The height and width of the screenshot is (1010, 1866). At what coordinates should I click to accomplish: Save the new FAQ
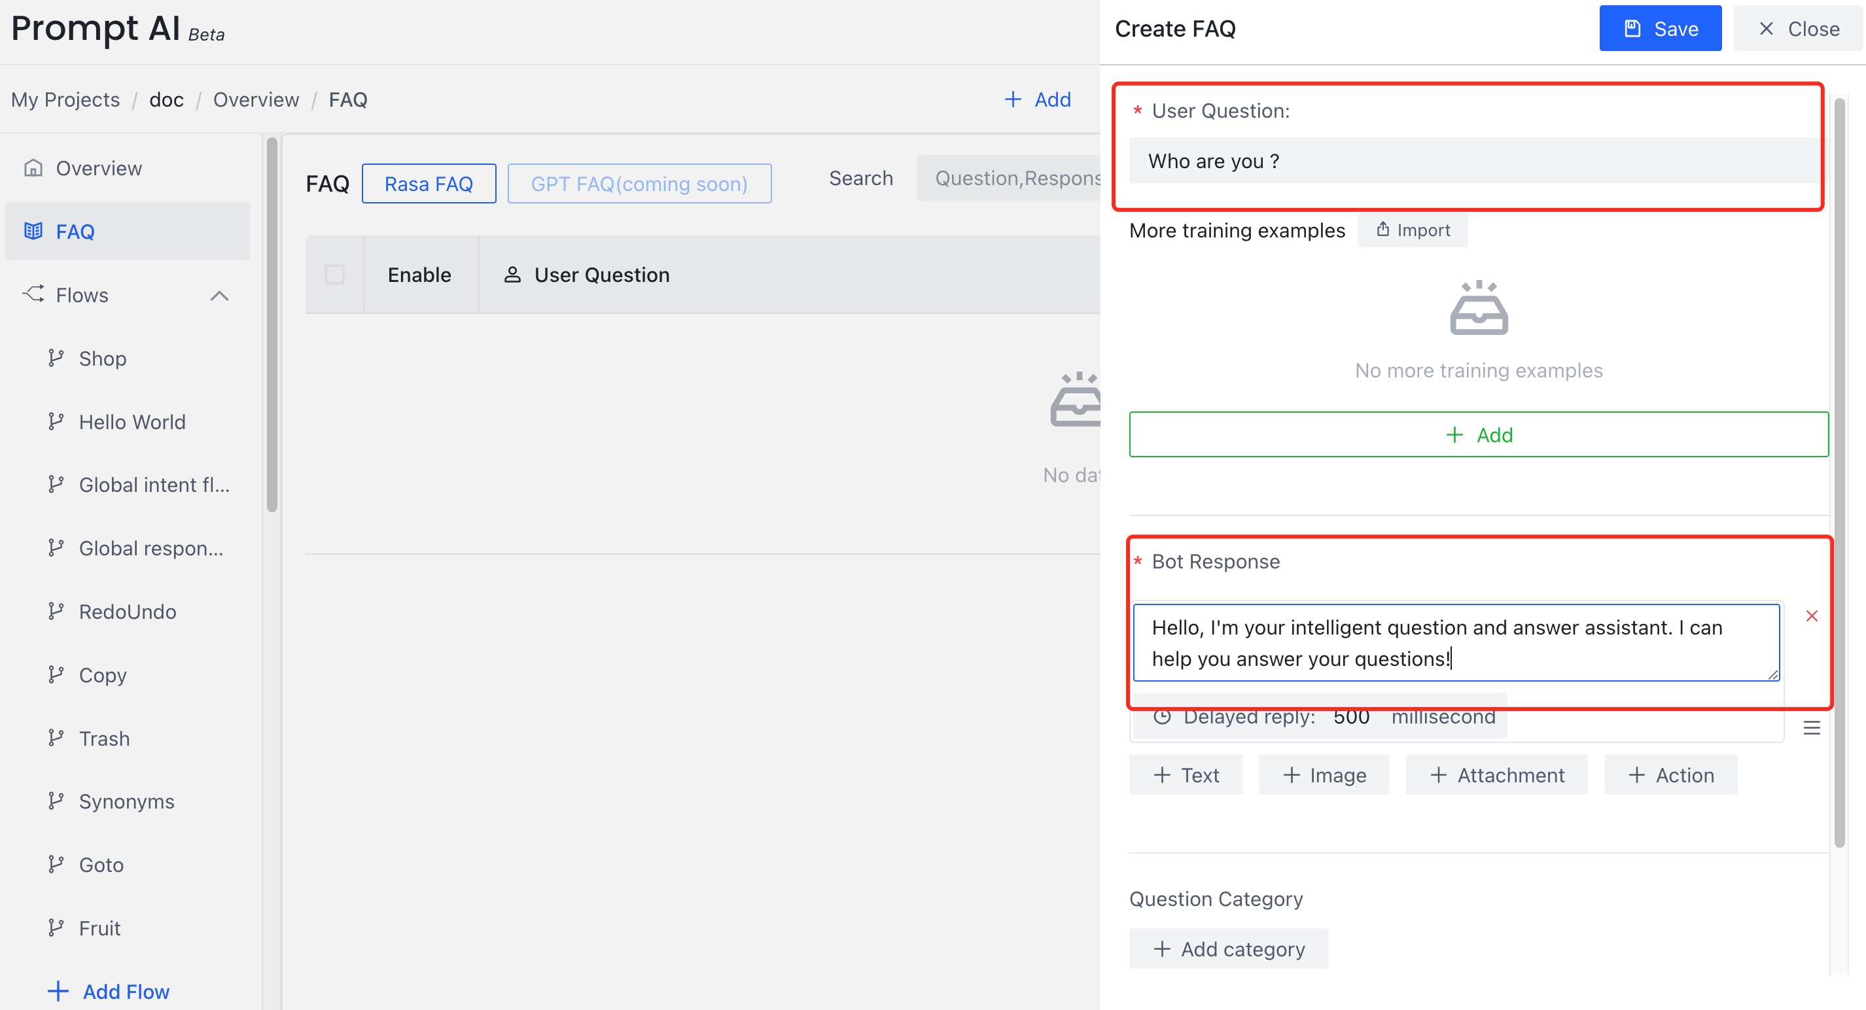point(1661,28)
